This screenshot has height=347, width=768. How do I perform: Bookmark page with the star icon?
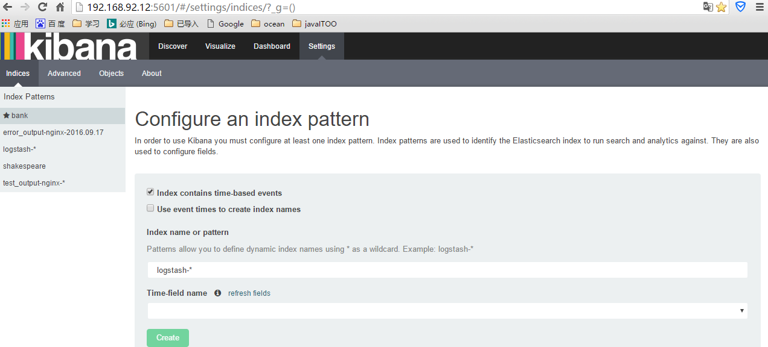point(721,7)
